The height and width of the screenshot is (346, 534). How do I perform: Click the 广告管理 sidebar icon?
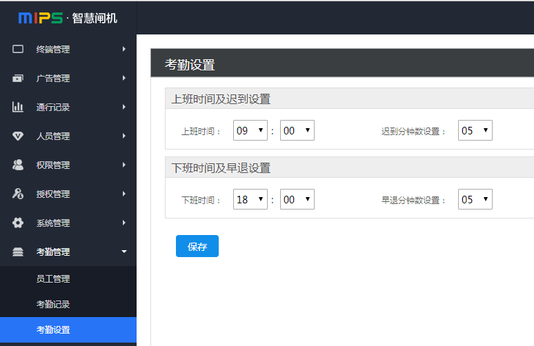click(x=18, y=79)
